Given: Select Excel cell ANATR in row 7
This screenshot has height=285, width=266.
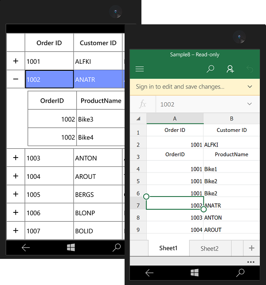Looking at the screenshot, I should click(x=231, y=203).
